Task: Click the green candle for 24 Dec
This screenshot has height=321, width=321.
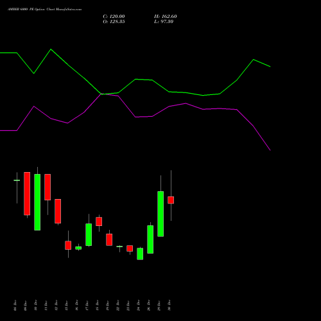Action: click(x=140, y=254)
